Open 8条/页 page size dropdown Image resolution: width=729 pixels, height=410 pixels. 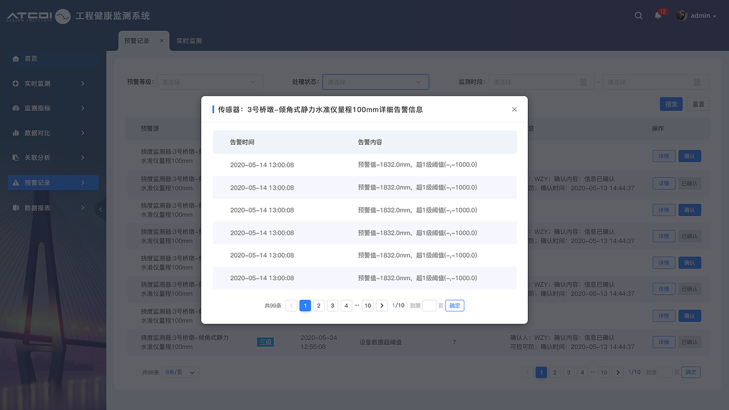tap(181, 372)
